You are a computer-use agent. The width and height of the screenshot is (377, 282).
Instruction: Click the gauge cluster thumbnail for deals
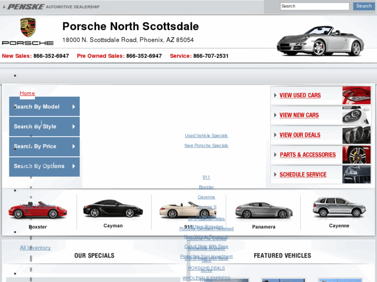click(357, 135)
